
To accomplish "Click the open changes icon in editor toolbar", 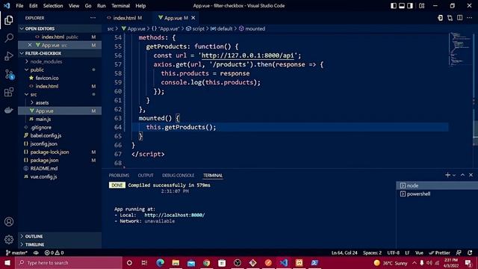I will click(450, 18).
